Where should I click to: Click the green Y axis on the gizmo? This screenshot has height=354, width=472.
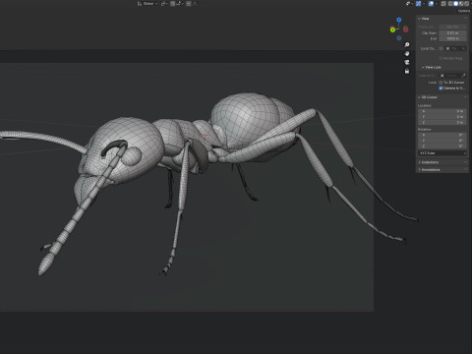392,29
